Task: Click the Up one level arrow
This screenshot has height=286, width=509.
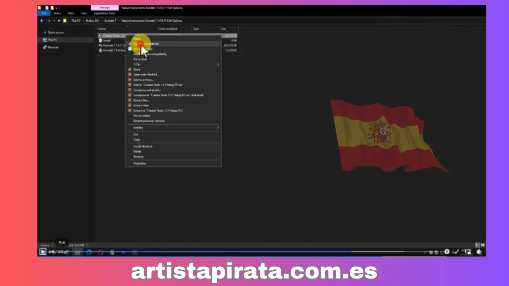Action: (x=59, y=21)
